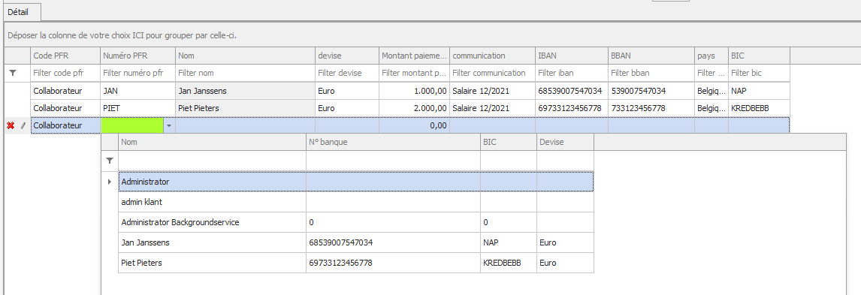Click the Filter iban field
Viewport: 861px width, 295px height.
[572, 72]
